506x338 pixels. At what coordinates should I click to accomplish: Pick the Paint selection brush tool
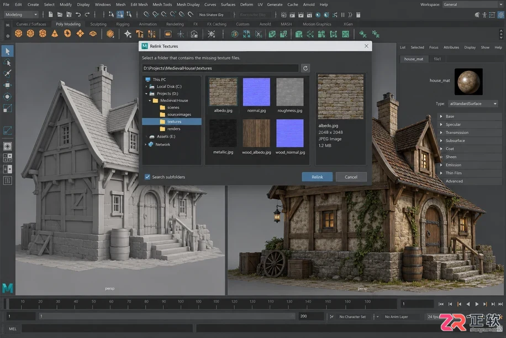[x=7, y=74]
